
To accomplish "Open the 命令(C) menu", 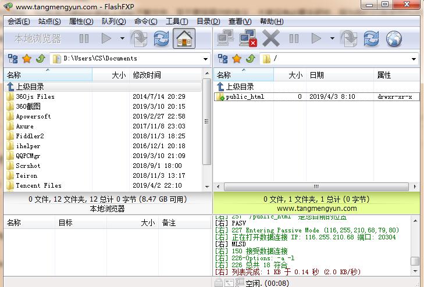I will point(145,21).
